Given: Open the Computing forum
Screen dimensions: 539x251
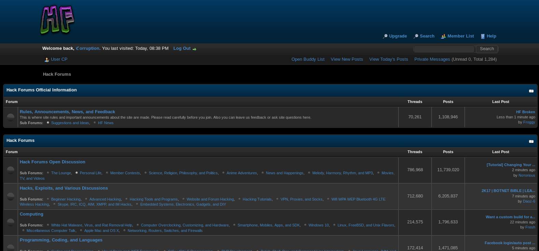Looking at the screenshot, I should click(x=31, y=214).
